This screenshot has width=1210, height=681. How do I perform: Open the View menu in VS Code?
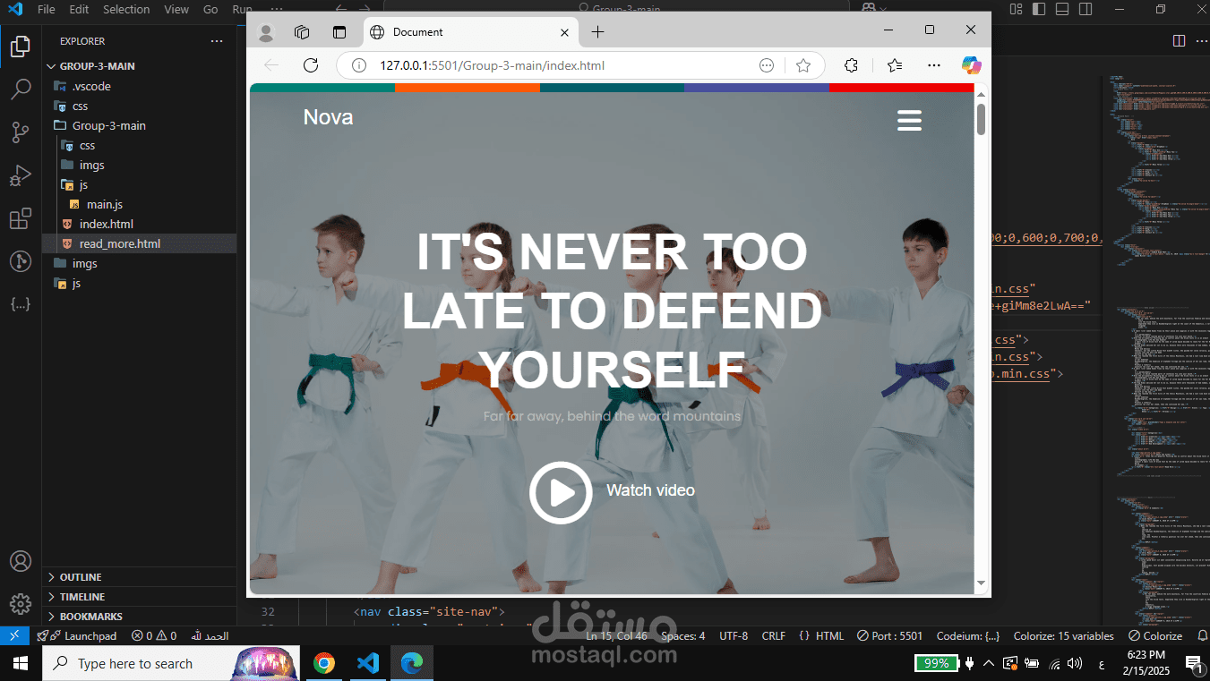coord(176,9)
